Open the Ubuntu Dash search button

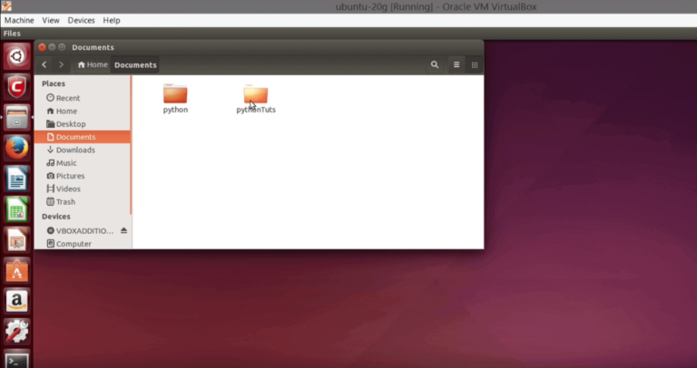[x=16, y=56]
